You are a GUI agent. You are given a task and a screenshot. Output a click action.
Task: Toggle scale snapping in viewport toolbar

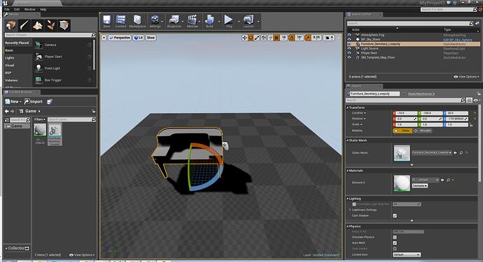pyautogui.click(x=308, y=38)
